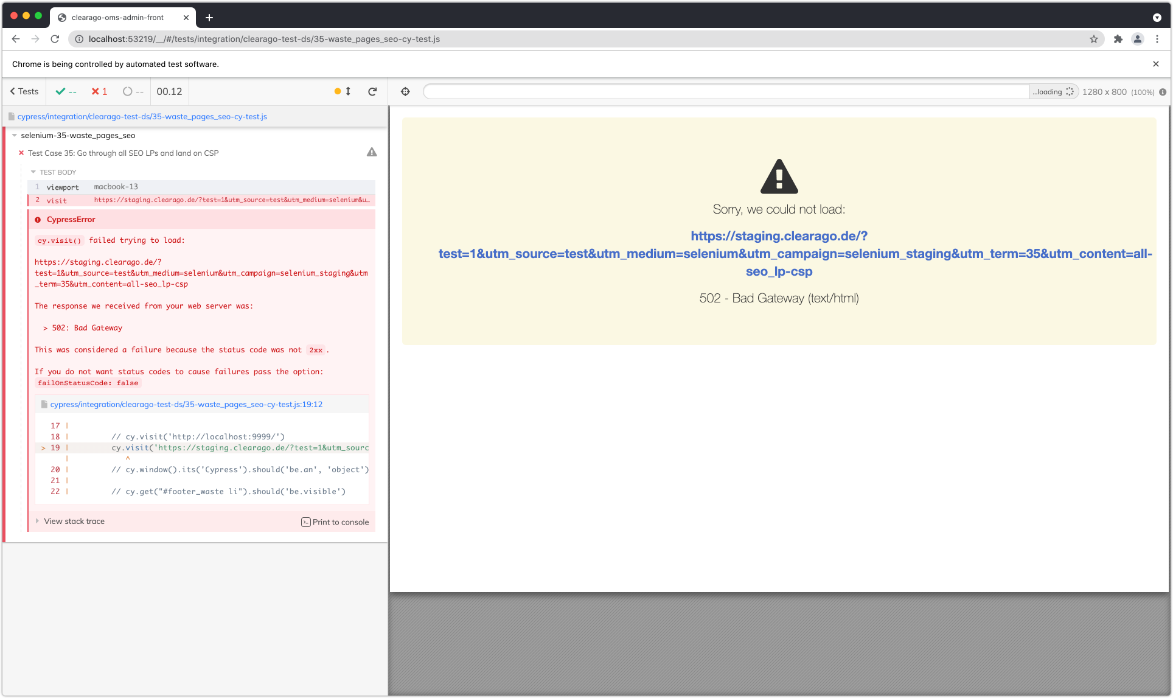Open the Chrome extensions puzzle icon
The width and height of the screenshot is (1173, 698).
tap(1118, 39)
